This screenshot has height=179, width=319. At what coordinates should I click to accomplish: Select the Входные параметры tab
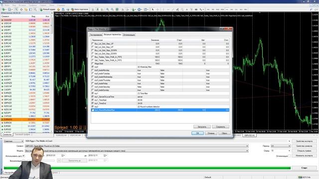(113, 34)
